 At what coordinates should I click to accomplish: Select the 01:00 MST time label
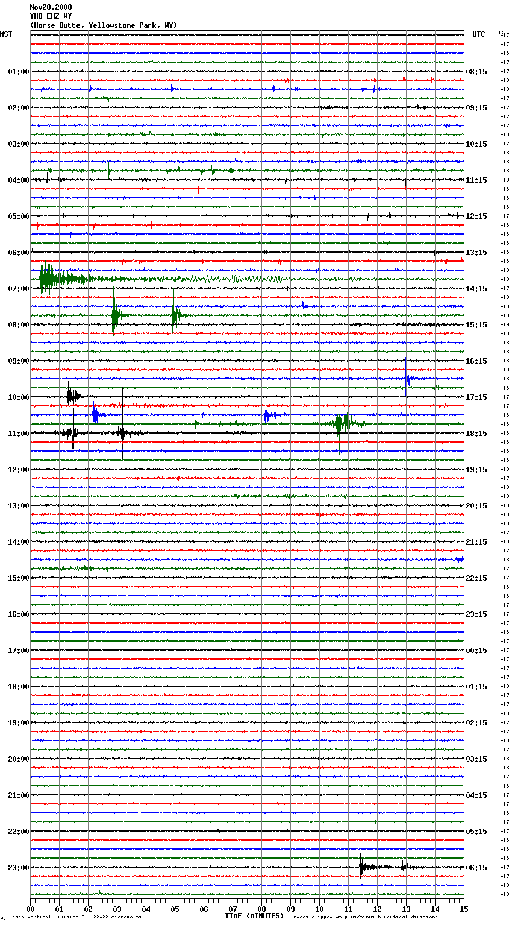(19, 72)
